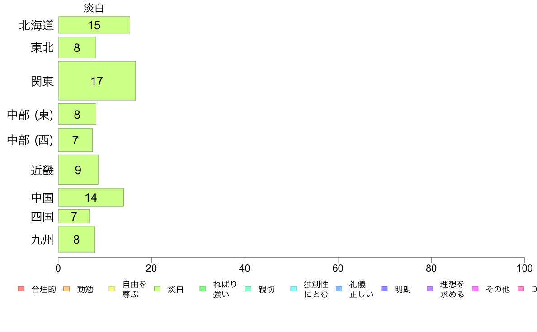The height and width of the screenshot is (332, 537).
Task: Click the 九州 row label
Action: 42,240
